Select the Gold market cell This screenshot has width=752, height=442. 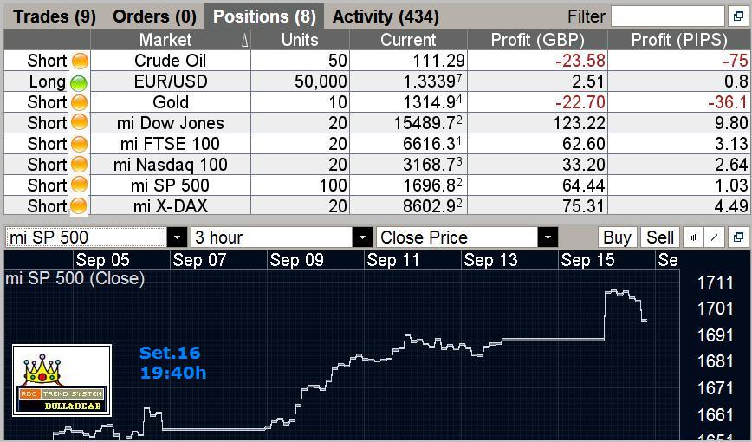(171, 102)
